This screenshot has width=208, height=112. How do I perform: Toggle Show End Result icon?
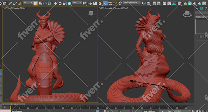(202, 36)
